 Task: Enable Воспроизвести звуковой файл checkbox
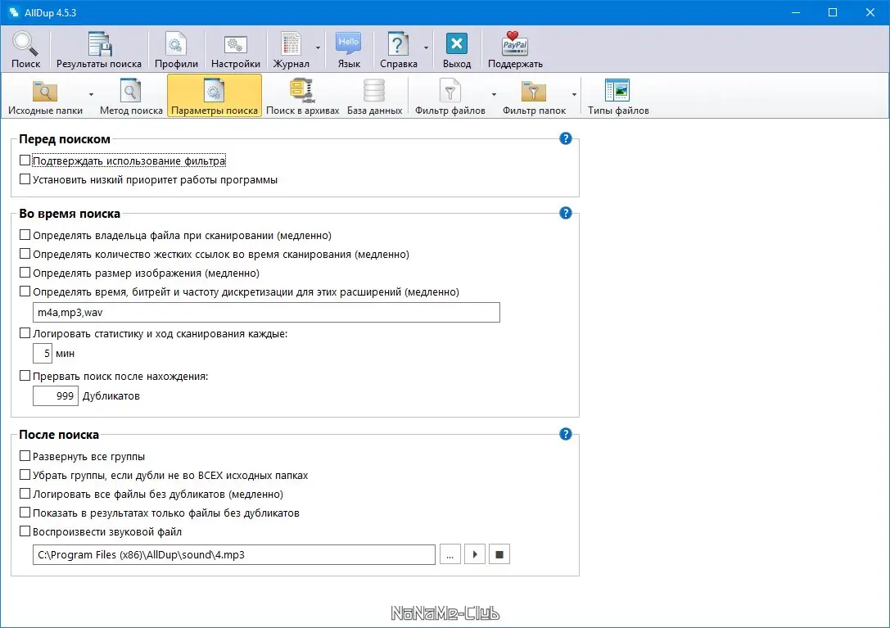pos(25,531)
